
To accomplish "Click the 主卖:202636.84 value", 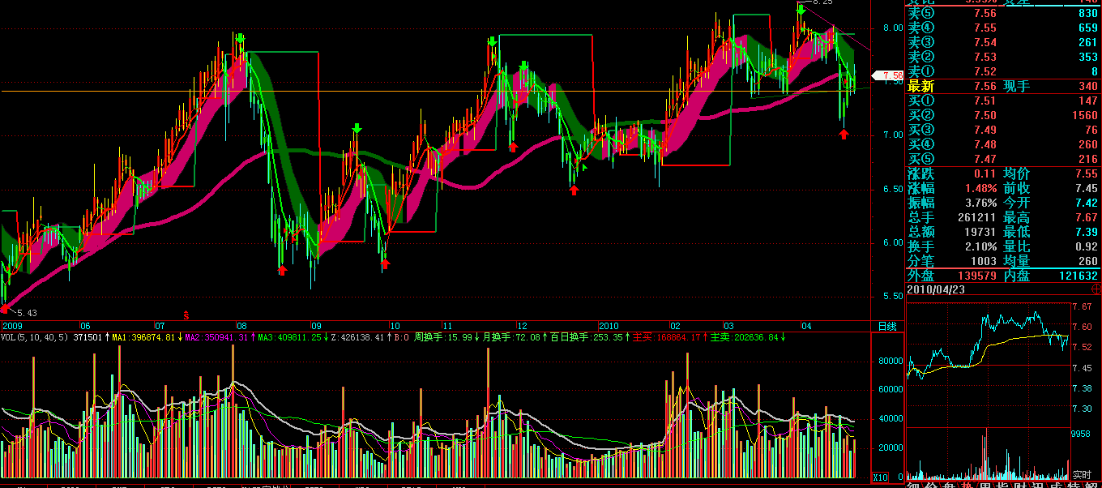I will point(744,337).
